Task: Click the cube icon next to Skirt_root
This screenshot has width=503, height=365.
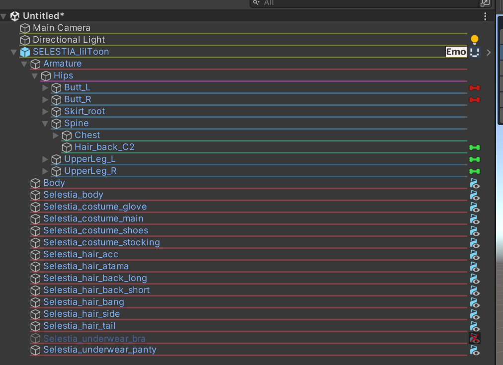Action: tap(56, 112)
